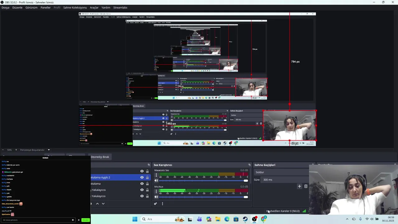Undock the sources panel
The image size is (398, 224).
[149, 165]
